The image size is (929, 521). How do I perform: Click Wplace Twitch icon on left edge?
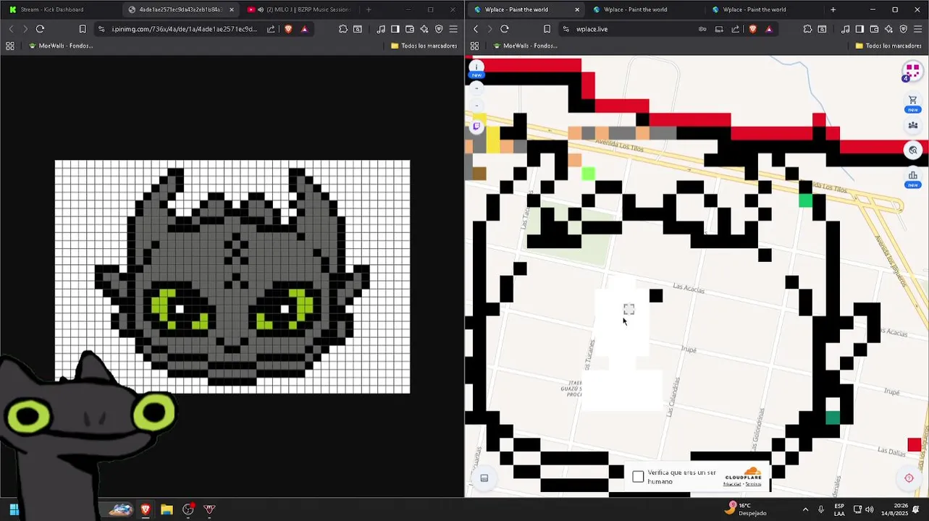476,127
